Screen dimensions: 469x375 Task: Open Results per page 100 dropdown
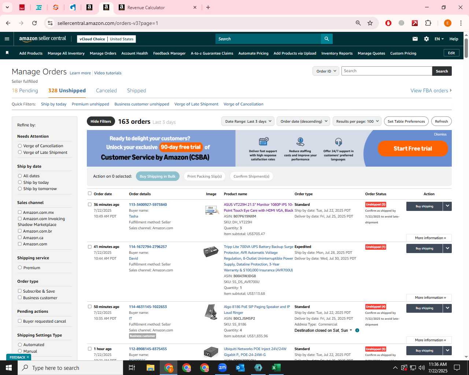coord(357,121)
